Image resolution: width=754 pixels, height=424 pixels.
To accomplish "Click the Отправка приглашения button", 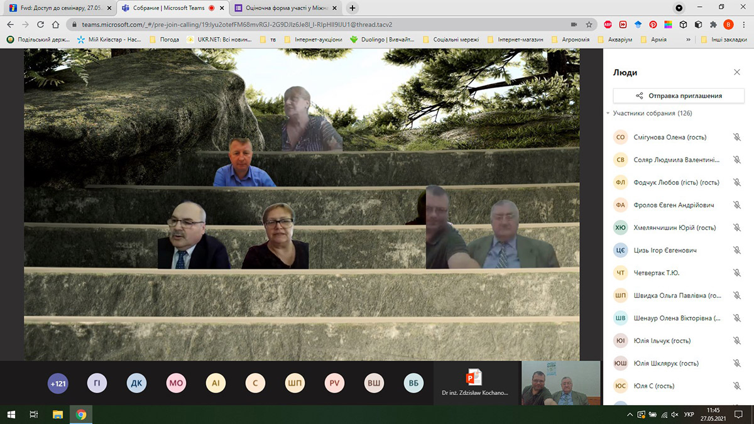I will pyautogui.click(x=679, y=95).
